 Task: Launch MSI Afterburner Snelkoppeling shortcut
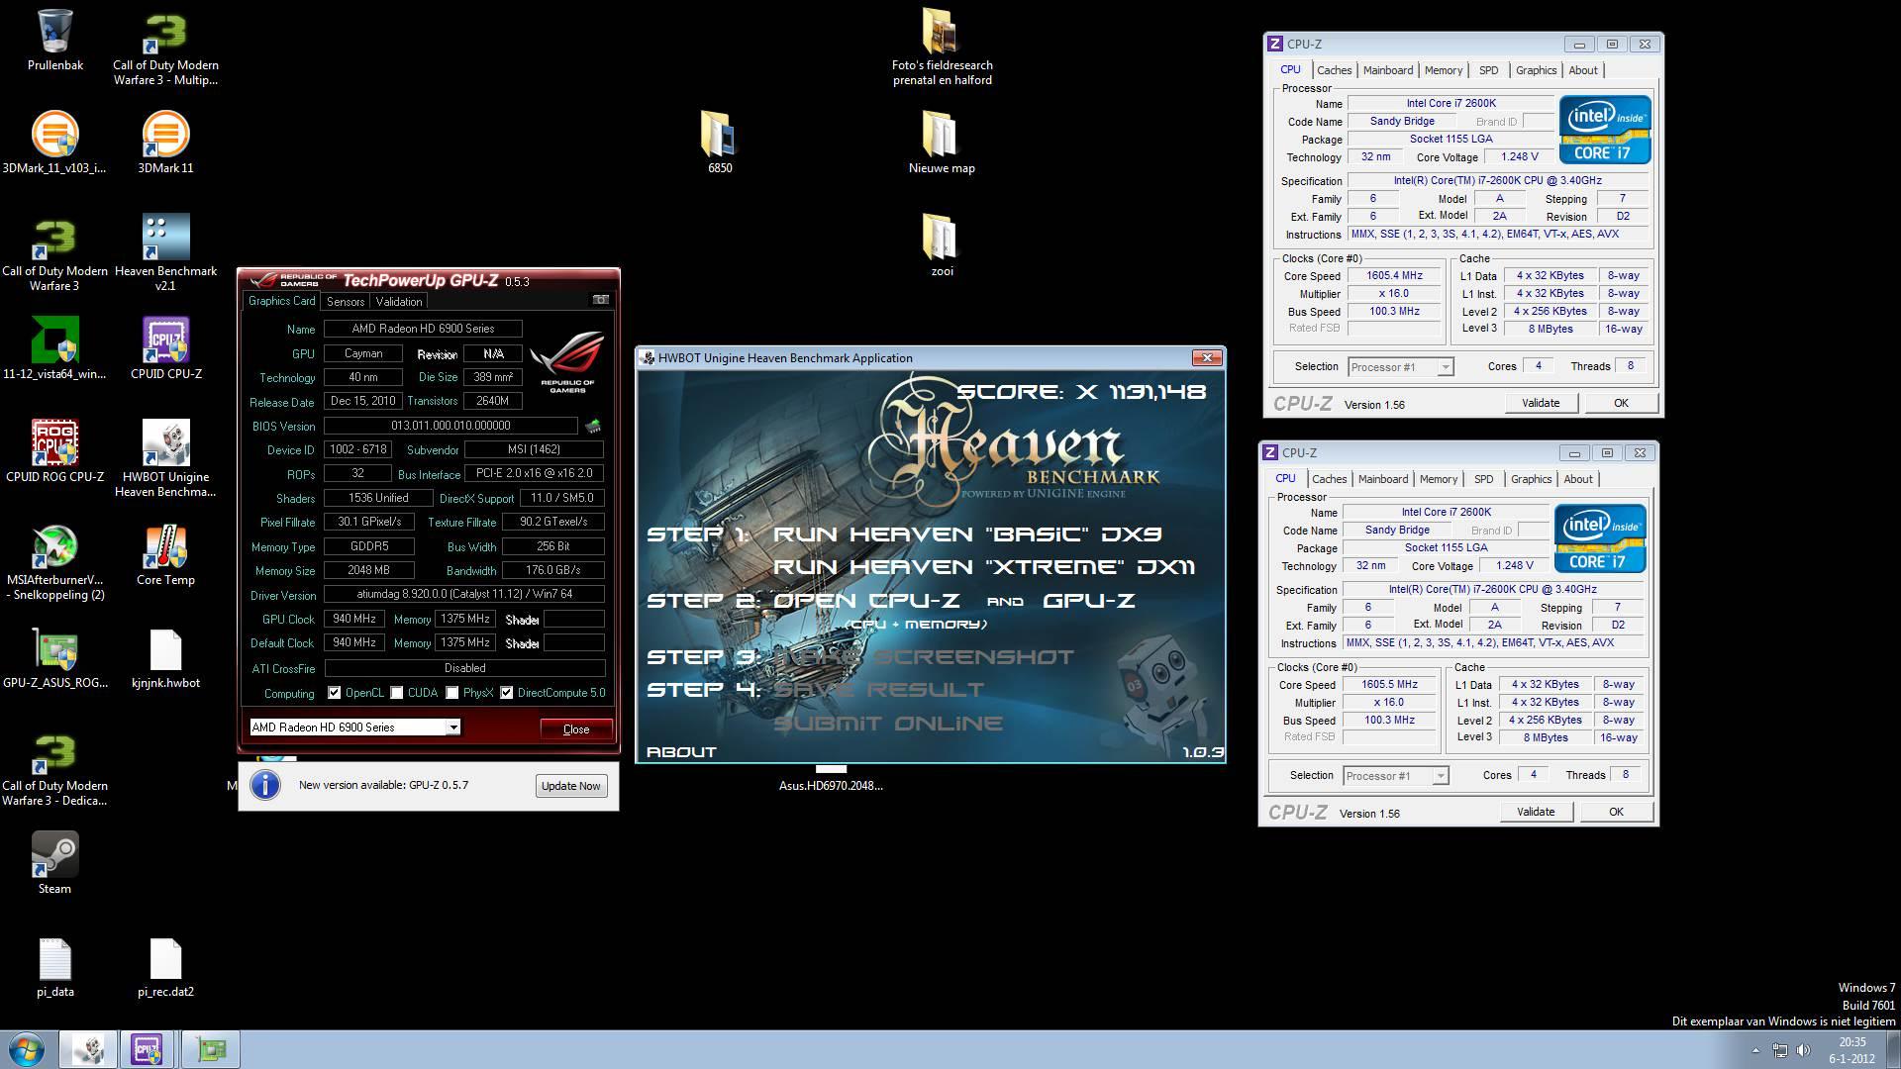pyautogui.click(x=54, y=561)
